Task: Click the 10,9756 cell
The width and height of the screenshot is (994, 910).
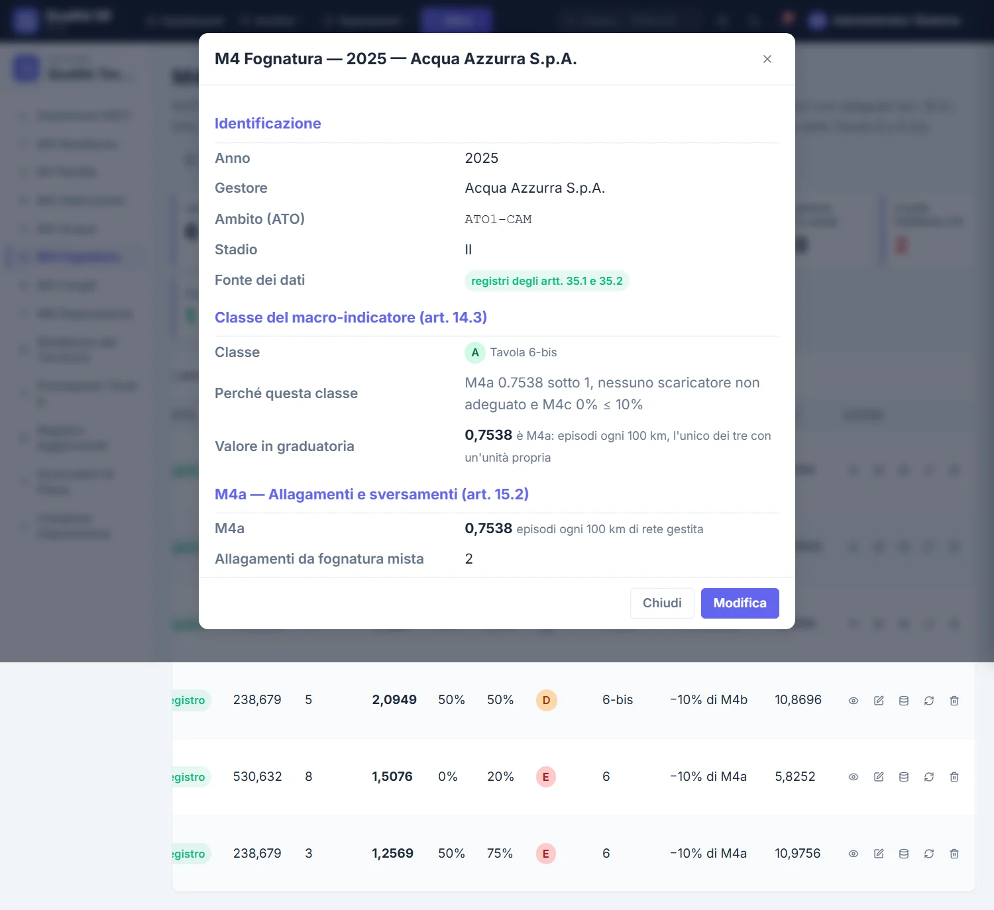Action: coord(798,853)
